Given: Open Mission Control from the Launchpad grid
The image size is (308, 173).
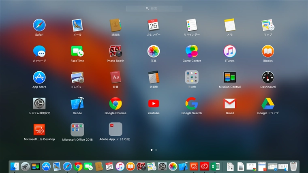Looking at the screenshot, I should [230, 77].
